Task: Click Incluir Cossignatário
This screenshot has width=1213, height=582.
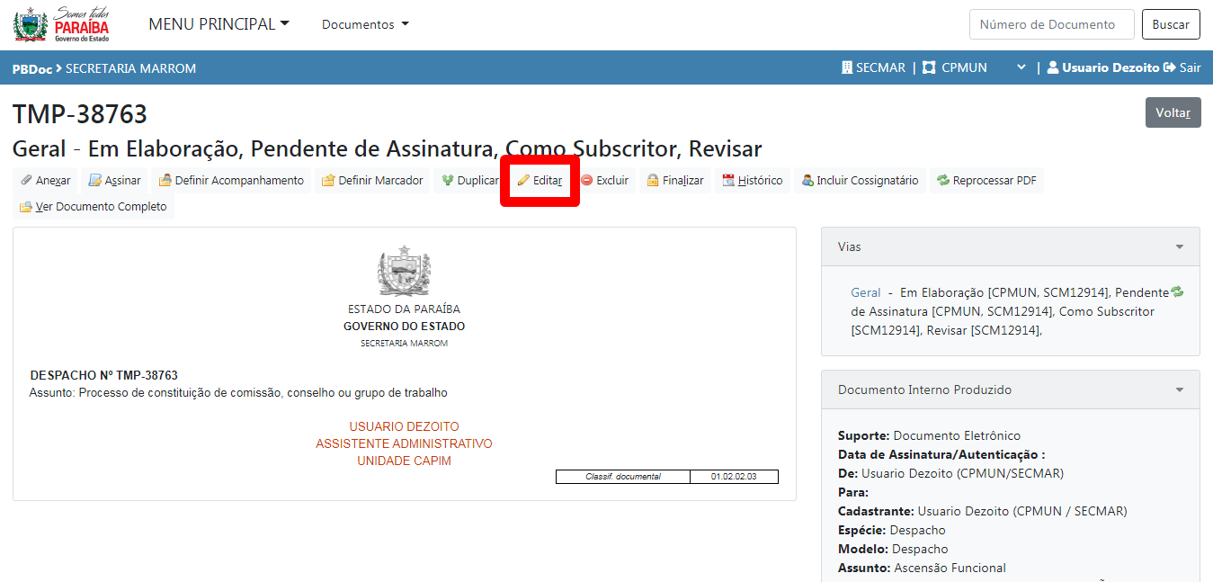Action: (860, 181)
